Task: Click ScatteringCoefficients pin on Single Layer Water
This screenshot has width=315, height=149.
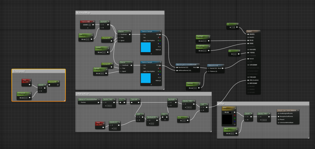Action: (278, 113)
